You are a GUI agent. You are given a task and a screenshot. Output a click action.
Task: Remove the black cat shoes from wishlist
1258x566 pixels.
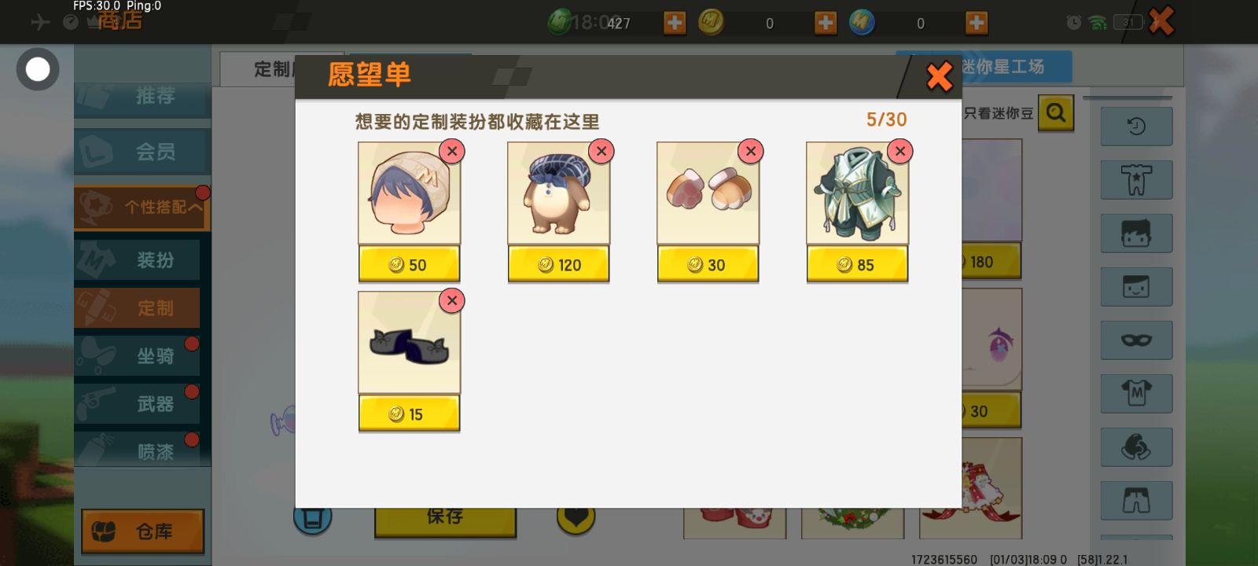[x=452, y=300]
